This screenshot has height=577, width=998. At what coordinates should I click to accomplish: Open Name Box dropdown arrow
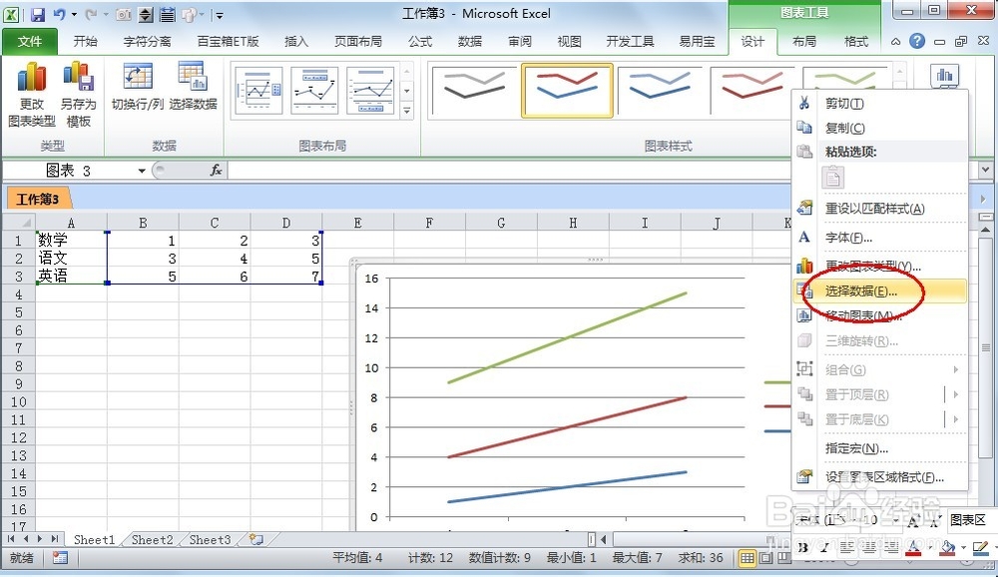(x=142, y=171)
